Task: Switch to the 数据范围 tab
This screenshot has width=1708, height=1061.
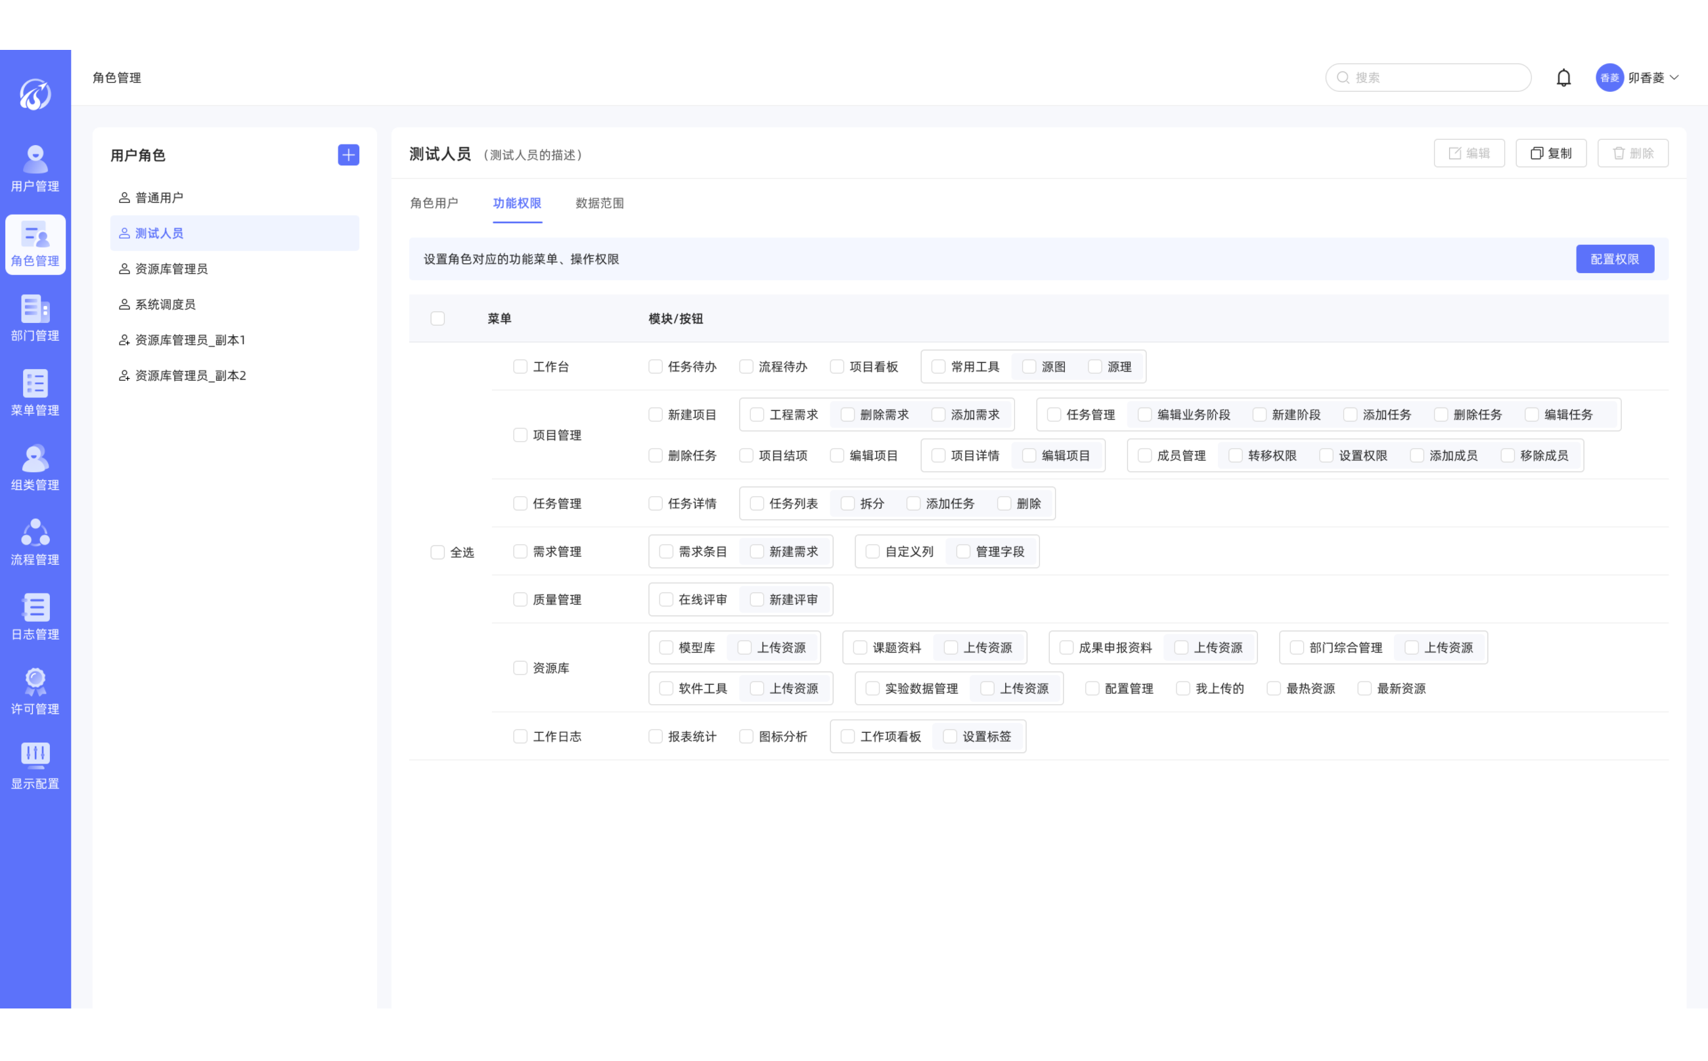Action: coord(600,203)
